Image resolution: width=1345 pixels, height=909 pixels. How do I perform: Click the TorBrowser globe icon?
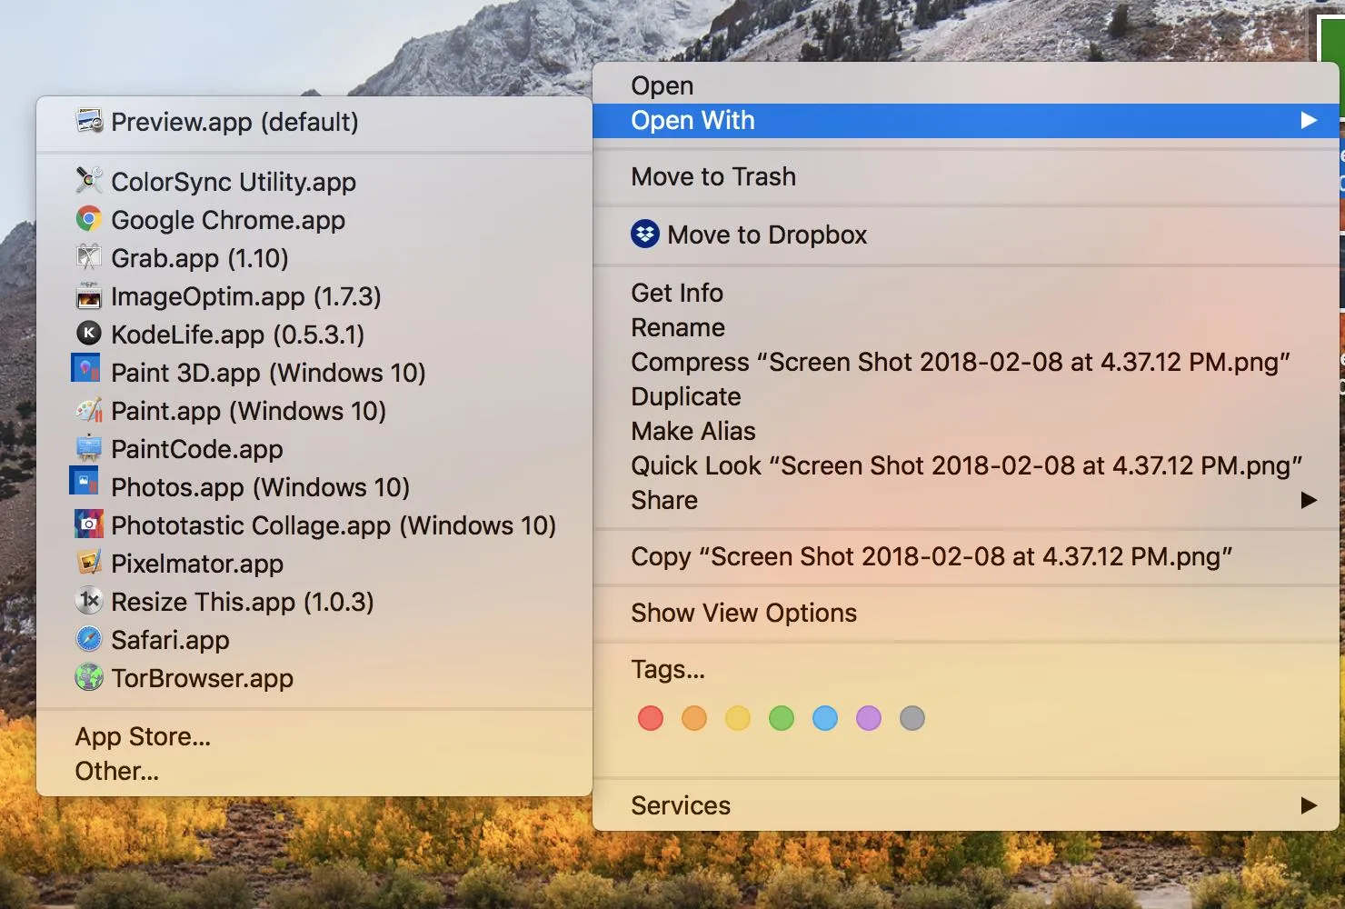pos(89,677)
